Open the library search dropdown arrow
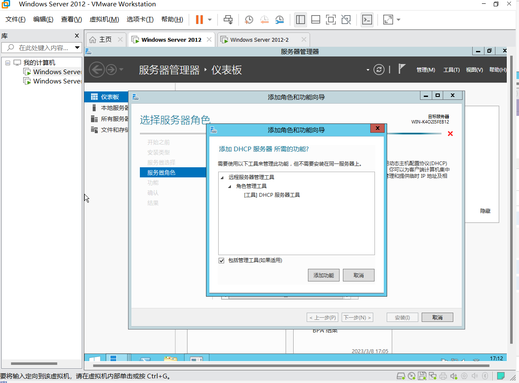The image size is (519, 383). [78, 48]
